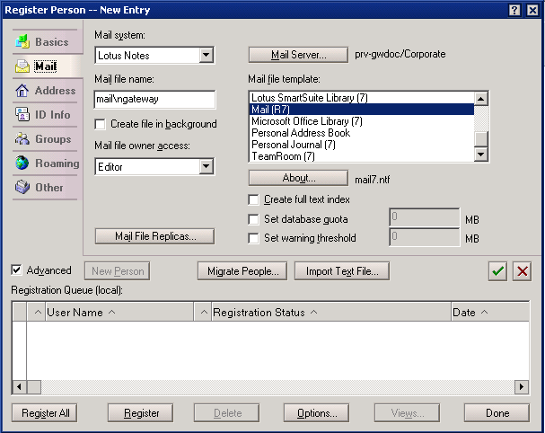
Task: Click in the Mail file name field
Action: 154,99
